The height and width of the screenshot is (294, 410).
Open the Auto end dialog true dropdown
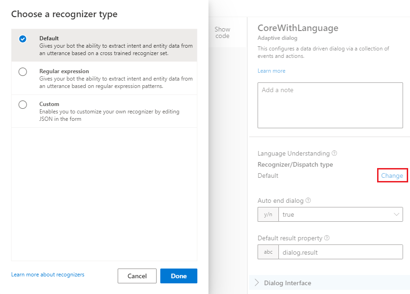[341, 214]
